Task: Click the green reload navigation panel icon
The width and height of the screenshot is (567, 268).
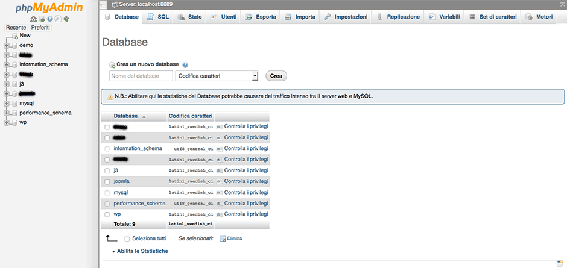Action: (x=66, y=19)
